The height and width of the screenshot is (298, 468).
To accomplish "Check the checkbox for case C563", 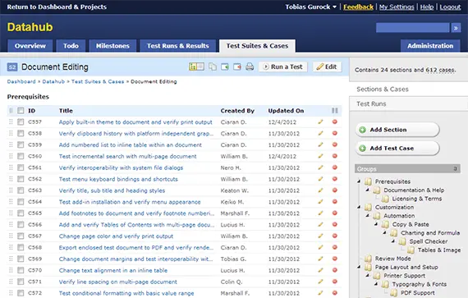I will click(21, 190).
